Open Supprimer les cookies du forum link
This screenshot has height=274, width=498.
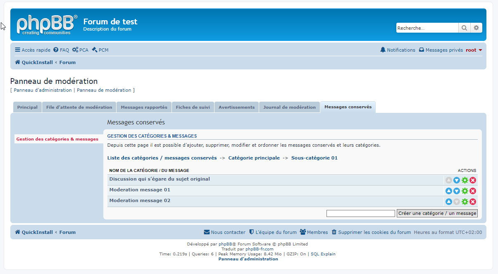pos(371,232)
